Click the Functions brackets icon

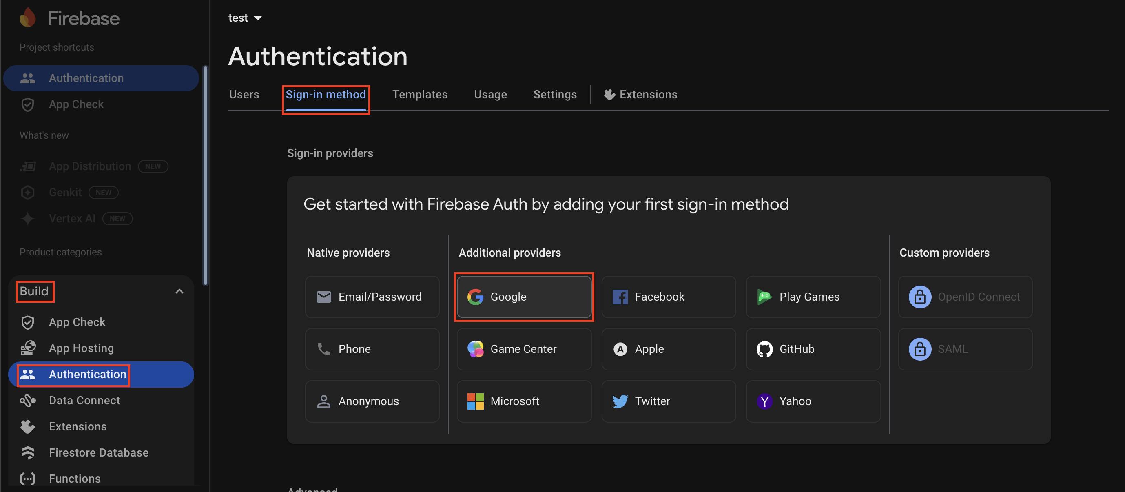coord(27,479)
